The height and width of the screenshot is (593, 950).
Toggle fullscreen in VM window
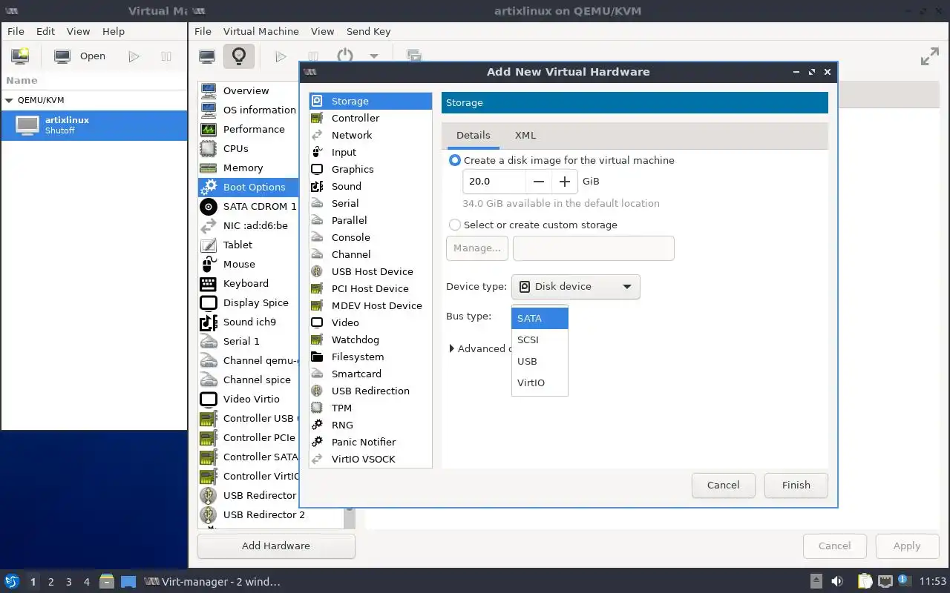click(929, 57)
